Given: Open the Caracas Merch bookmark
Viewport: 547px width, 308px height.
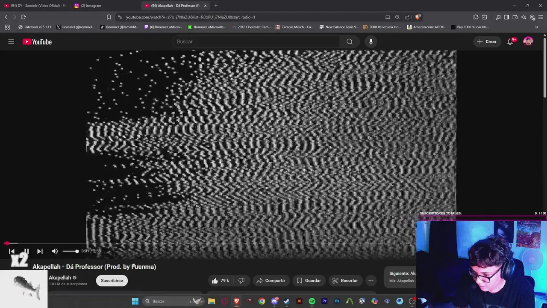Looking at the screenshot, I should tap(295, 27).
